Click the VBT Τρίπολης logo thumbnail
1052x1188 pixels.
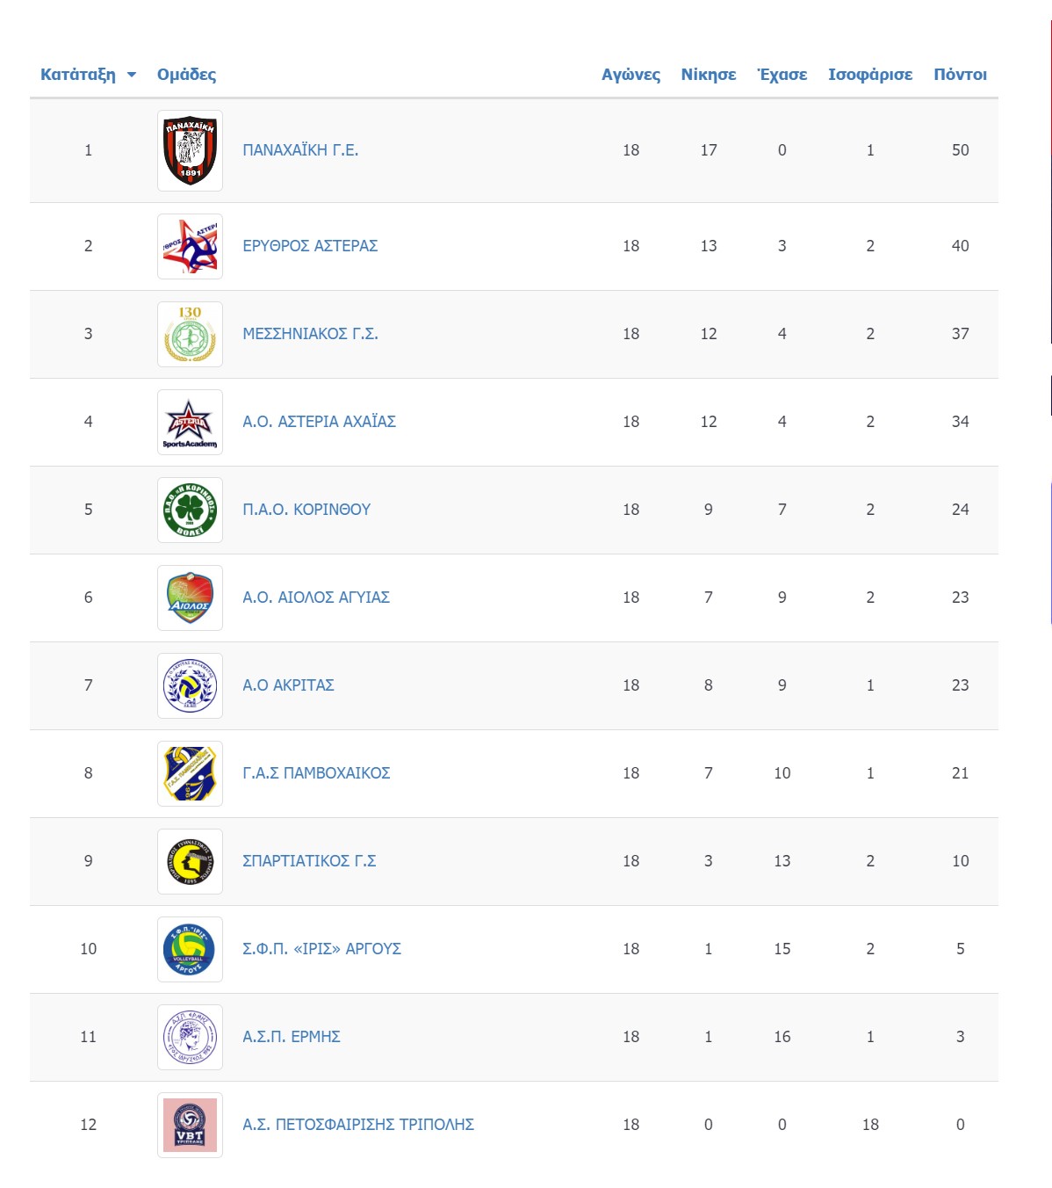click(x=190, y=1125)
